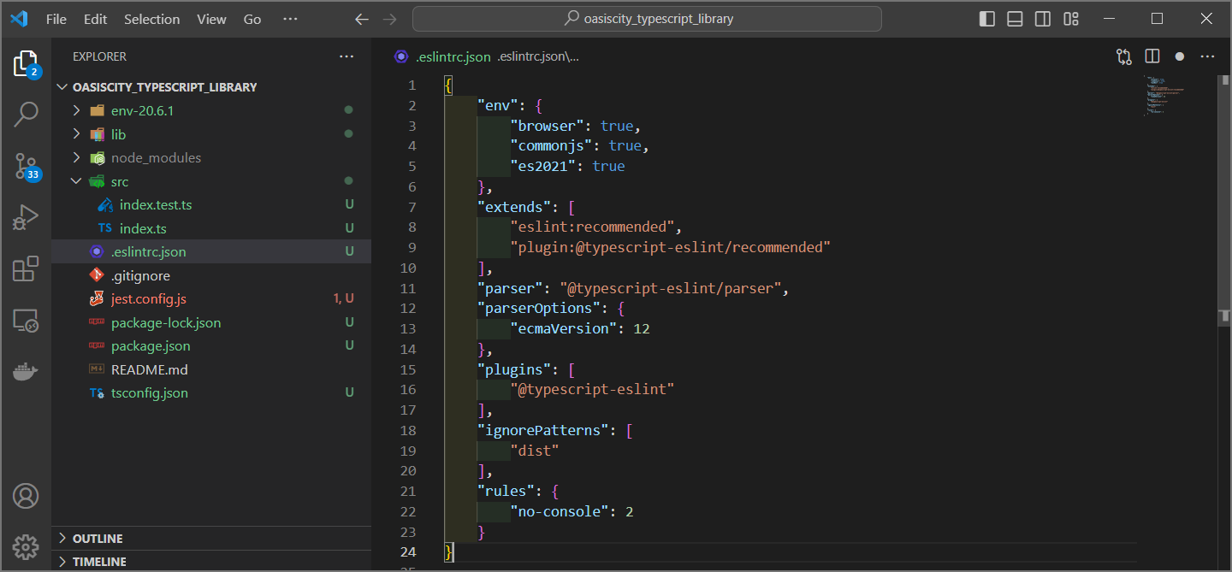Open Source Control view with 33 changes
Screen dimensions: 1232x572
tap(26, 167)
